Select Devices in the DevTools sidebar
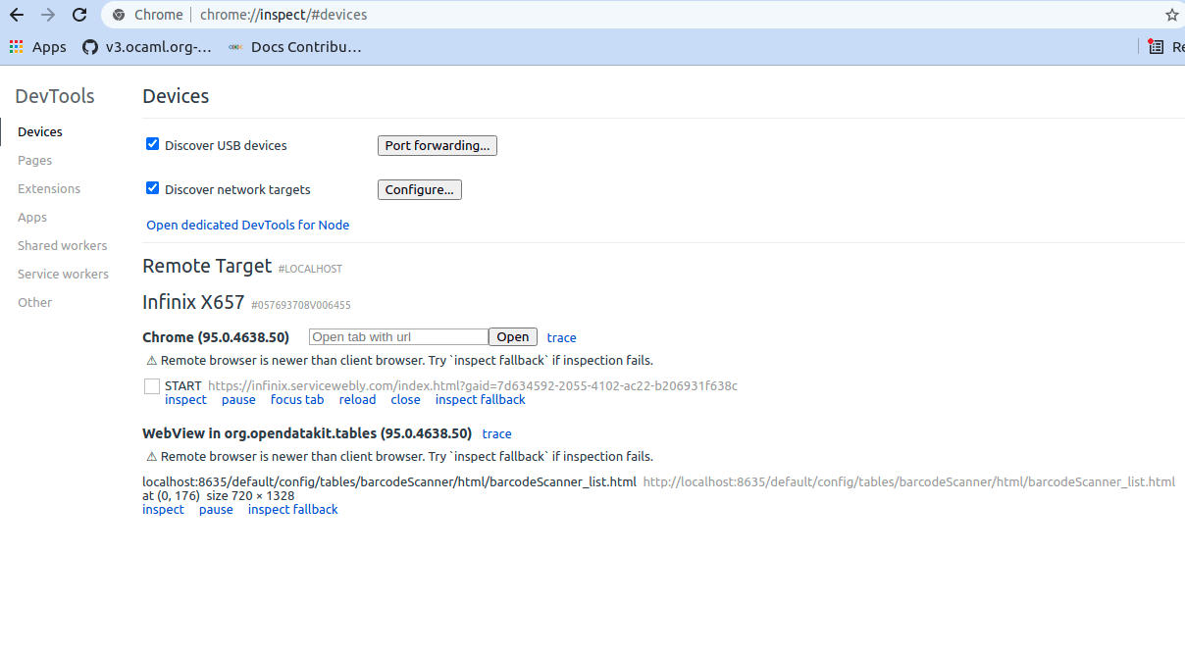1185x656 pixels. point(40,131)
